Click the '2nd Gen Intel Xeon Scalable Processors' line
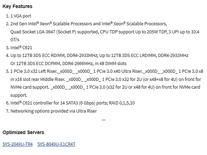Screen dimensions: 207x155 click(89, 24)
